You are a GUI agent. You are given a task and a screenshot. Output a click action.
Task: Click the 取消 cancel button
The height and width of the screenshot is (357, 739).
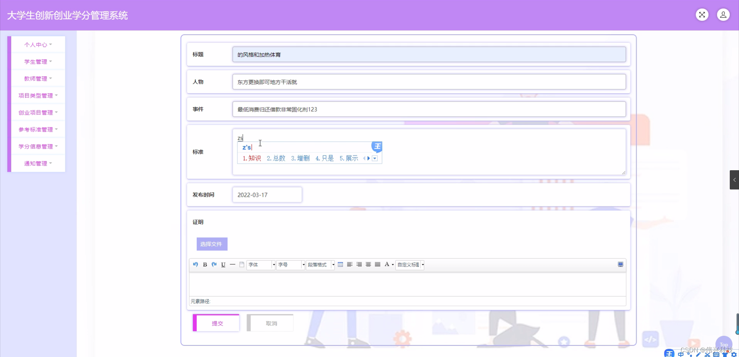(x=271, y=323)
